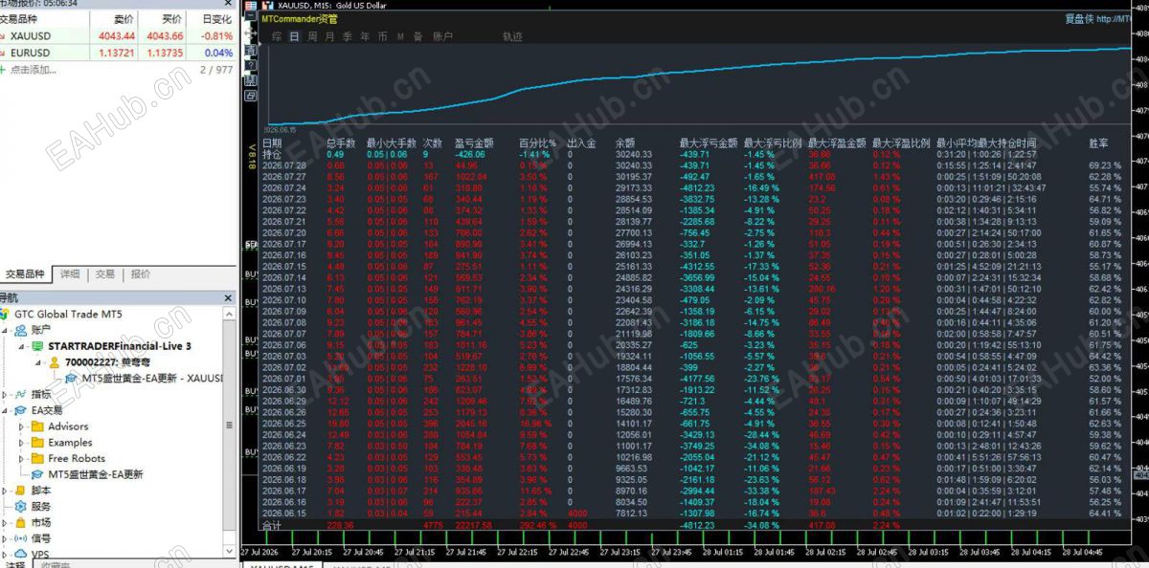This screenshot has height=568, width=1149.
Task: Close the Navigator panel
Action: pyautogui.click(x=228, y=297)
